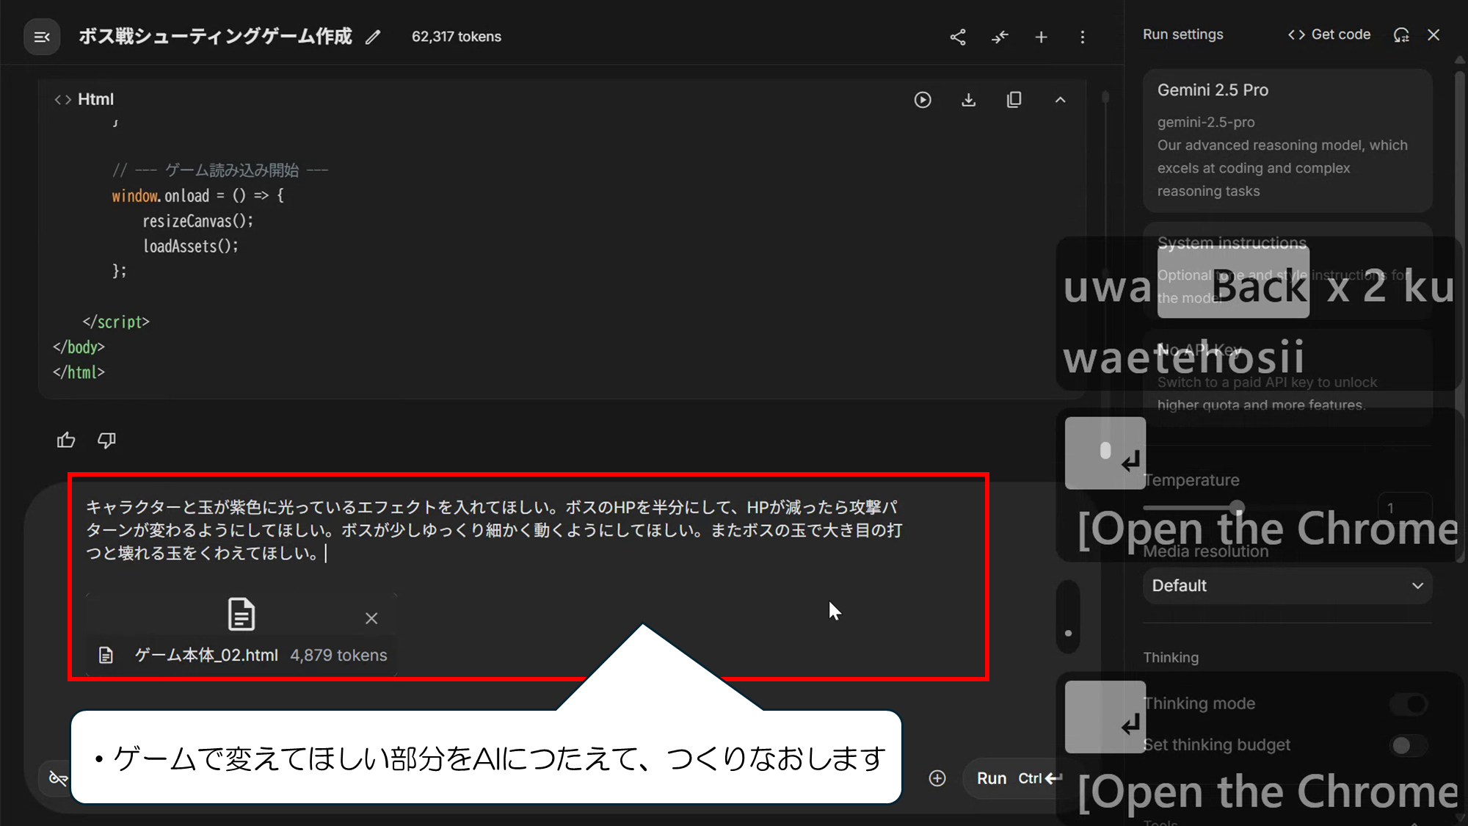Toggle the left navigation sidebar icon
The image size is (1468, 826).
[x=42, y=37]
